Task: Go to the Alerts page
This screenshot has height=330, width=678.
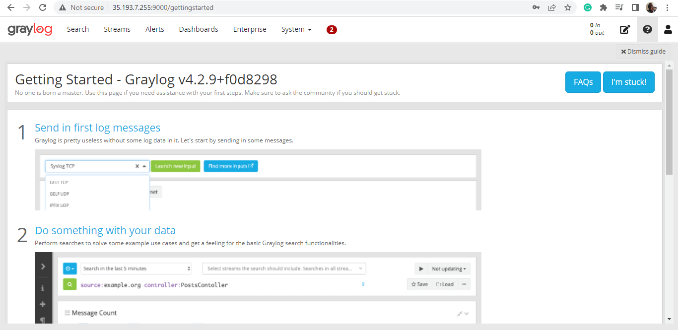Action: [155, 29]
